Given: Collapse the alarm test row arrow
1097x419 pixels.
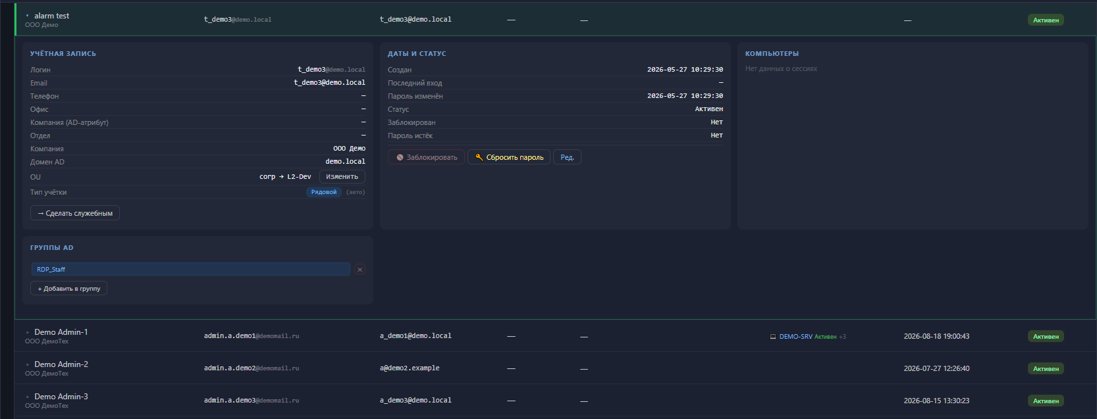Looking at the screenshot, I should click(27, 16).
